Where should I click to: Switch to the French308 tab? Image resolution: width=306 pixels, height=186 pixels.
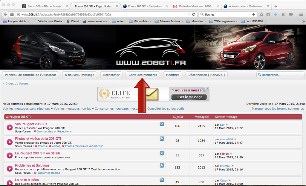click(45, 6)
